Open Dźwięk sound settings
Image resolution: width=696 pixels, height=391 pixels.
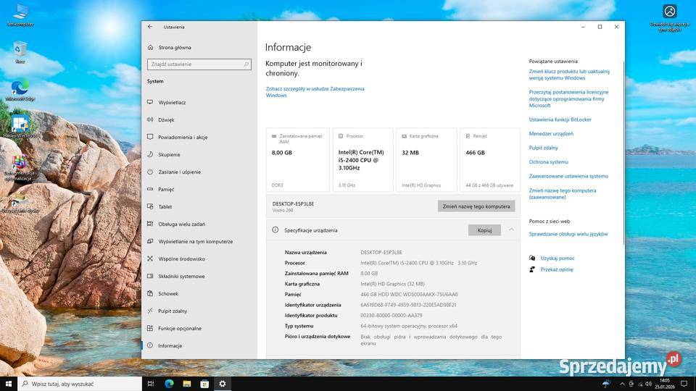pos(166,119)
